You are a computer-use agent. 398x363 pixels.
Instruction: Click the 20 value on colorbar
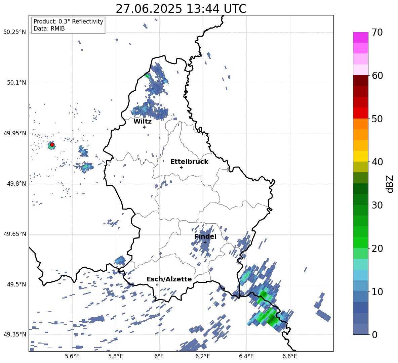(x=377, y=248)
